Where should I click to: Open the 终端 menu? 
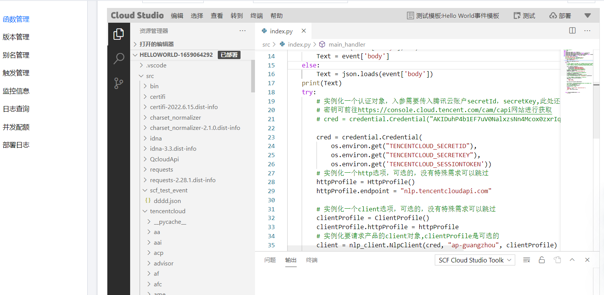257,16
